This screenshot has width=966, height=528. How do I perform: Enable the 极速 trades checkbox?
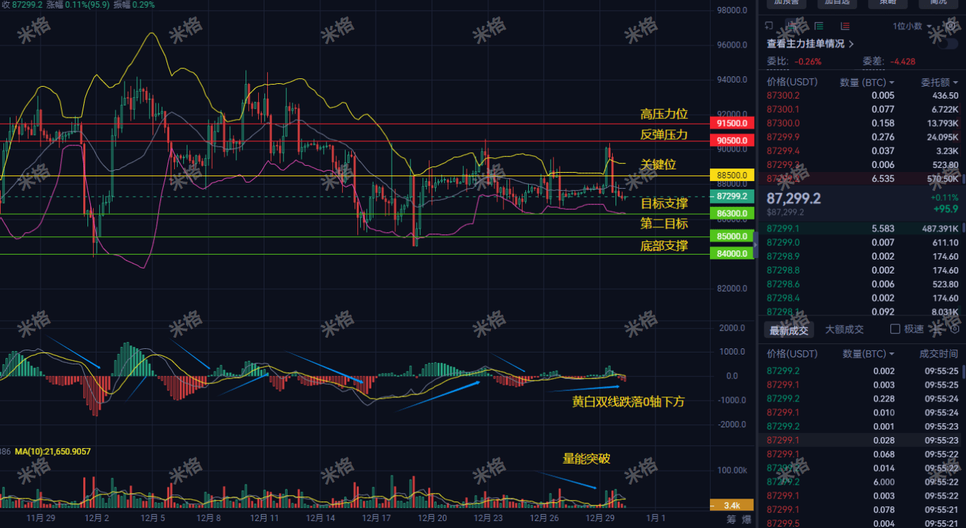[x=895, y=329]
